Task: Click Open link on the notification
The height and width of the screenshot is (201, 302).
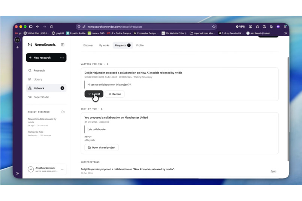Action: coord(273,171)
